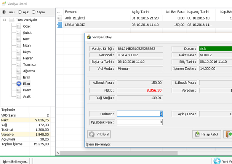Click the Vardiya Listesi window icon
This screenshot has height=164, width=232.
(4, 3)
